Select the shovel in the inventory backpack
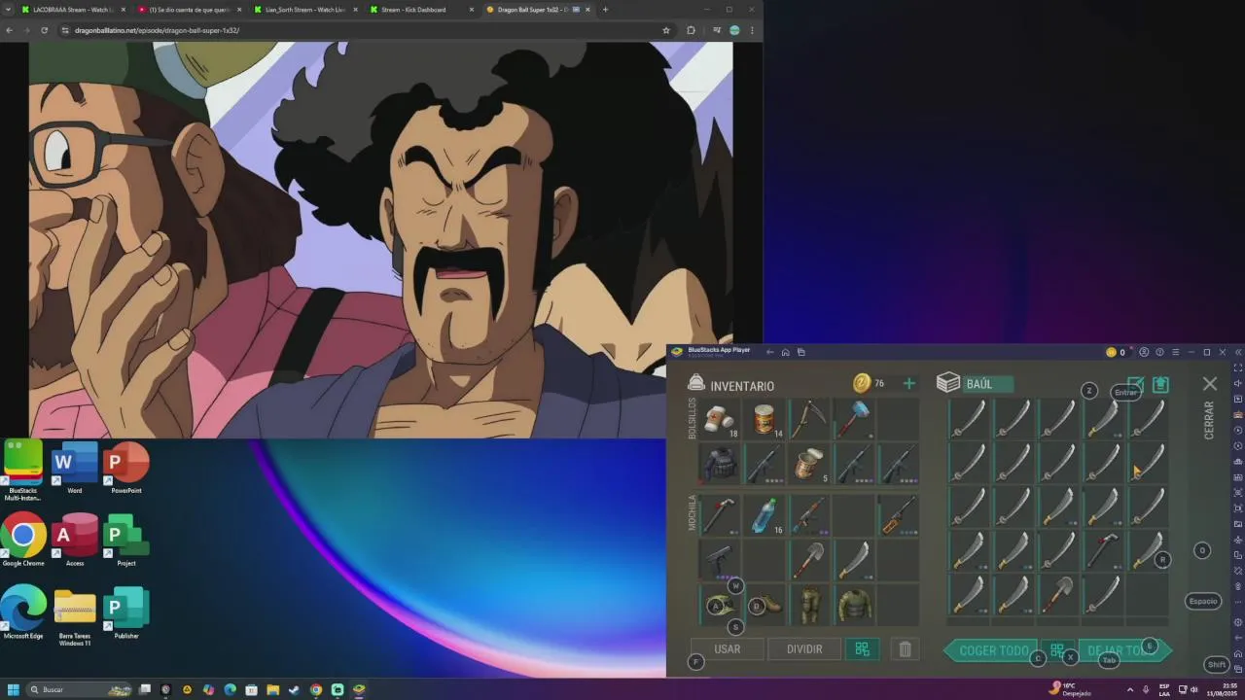The image size is (1245, 700). (809, 560)
